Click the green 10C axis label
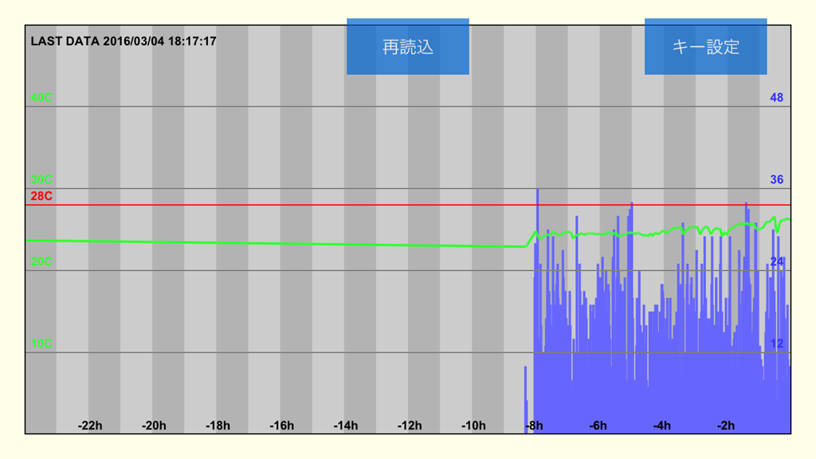 (41, 343)
